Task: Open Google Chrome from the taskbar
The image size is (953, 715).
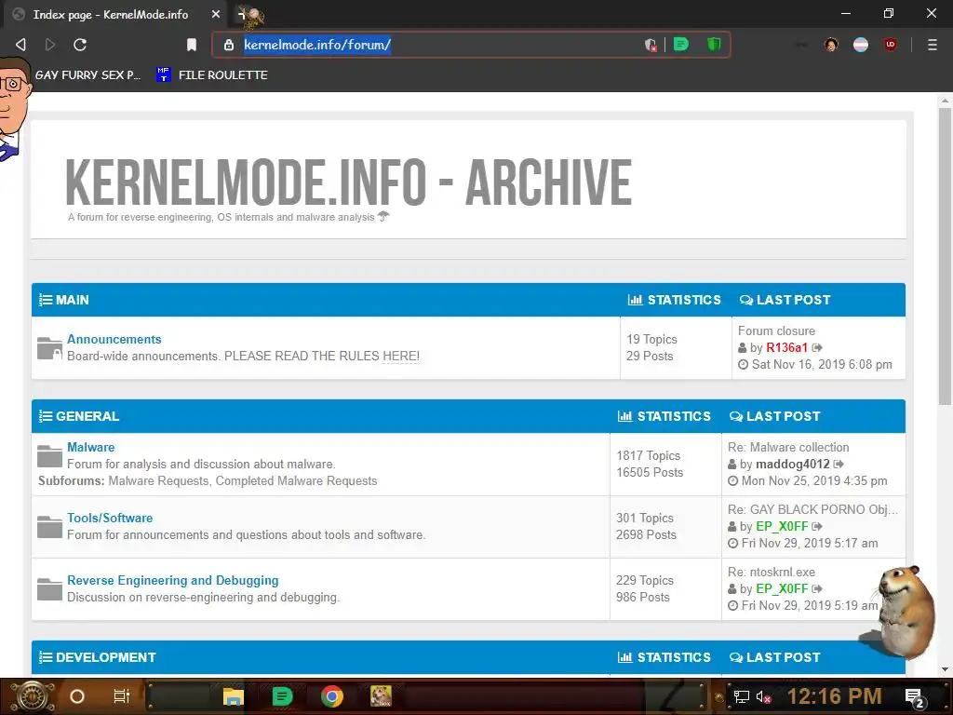Action: (332, 696)
